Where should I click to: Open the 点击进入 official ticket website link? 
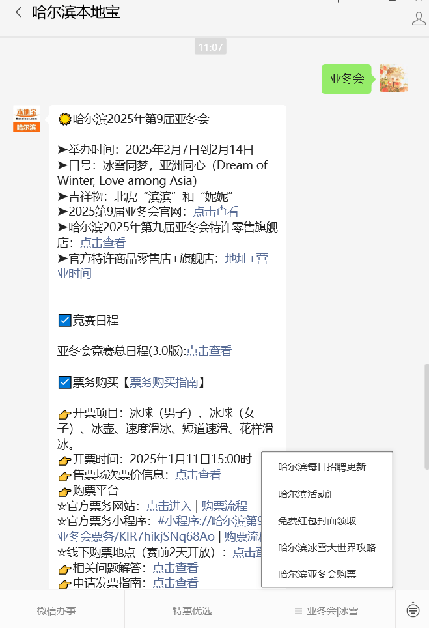tap(169, 506)
